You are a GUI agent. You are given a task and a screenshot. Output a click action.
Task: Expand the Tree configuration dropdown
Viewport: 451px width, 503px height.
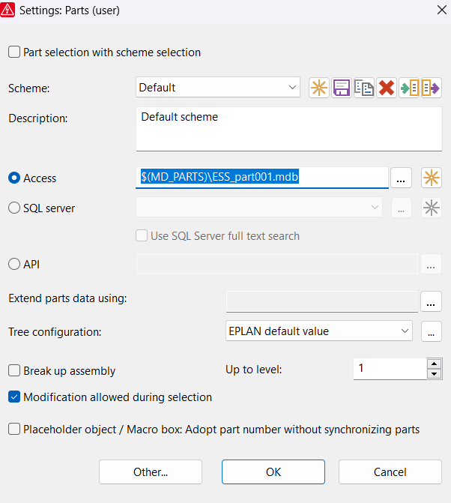tap(319, 331)
